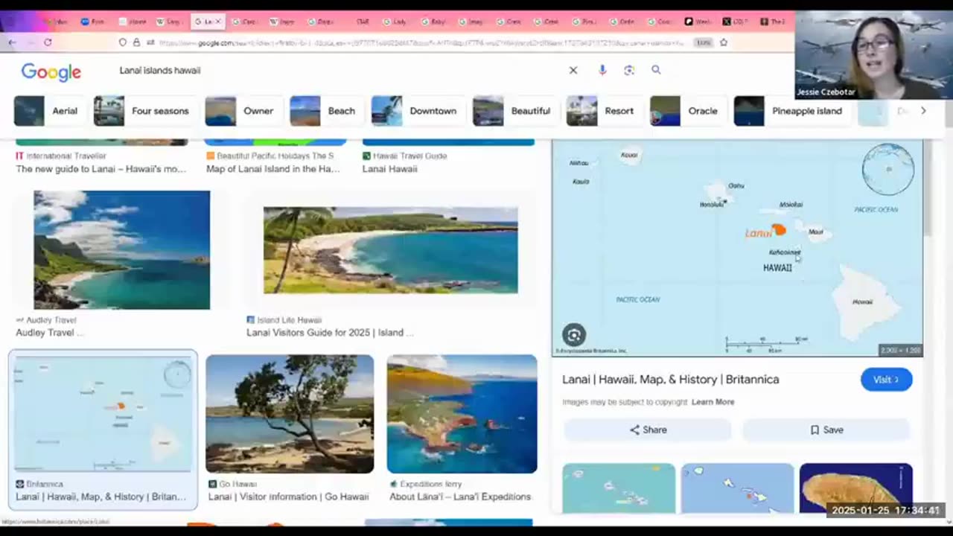Click 'Beautiful Pacific Holidays' source label
Viewport: 953px width, 536px height.
pyautogui.click(x=275, y=156)
